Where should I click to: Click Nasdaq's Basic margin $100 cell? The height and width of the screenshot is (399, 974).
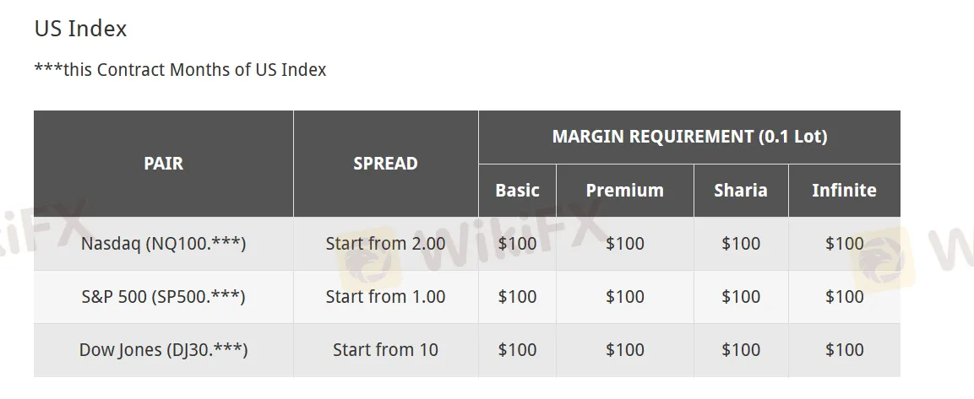tap(517, 244)
